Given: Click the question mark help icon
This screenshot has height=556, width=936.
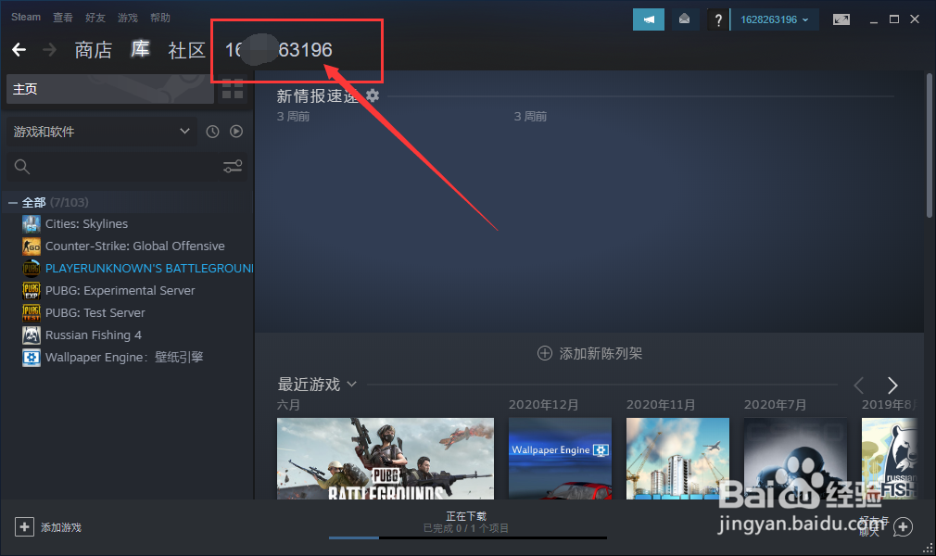Looking at the screenshot, I should (718, 19).
